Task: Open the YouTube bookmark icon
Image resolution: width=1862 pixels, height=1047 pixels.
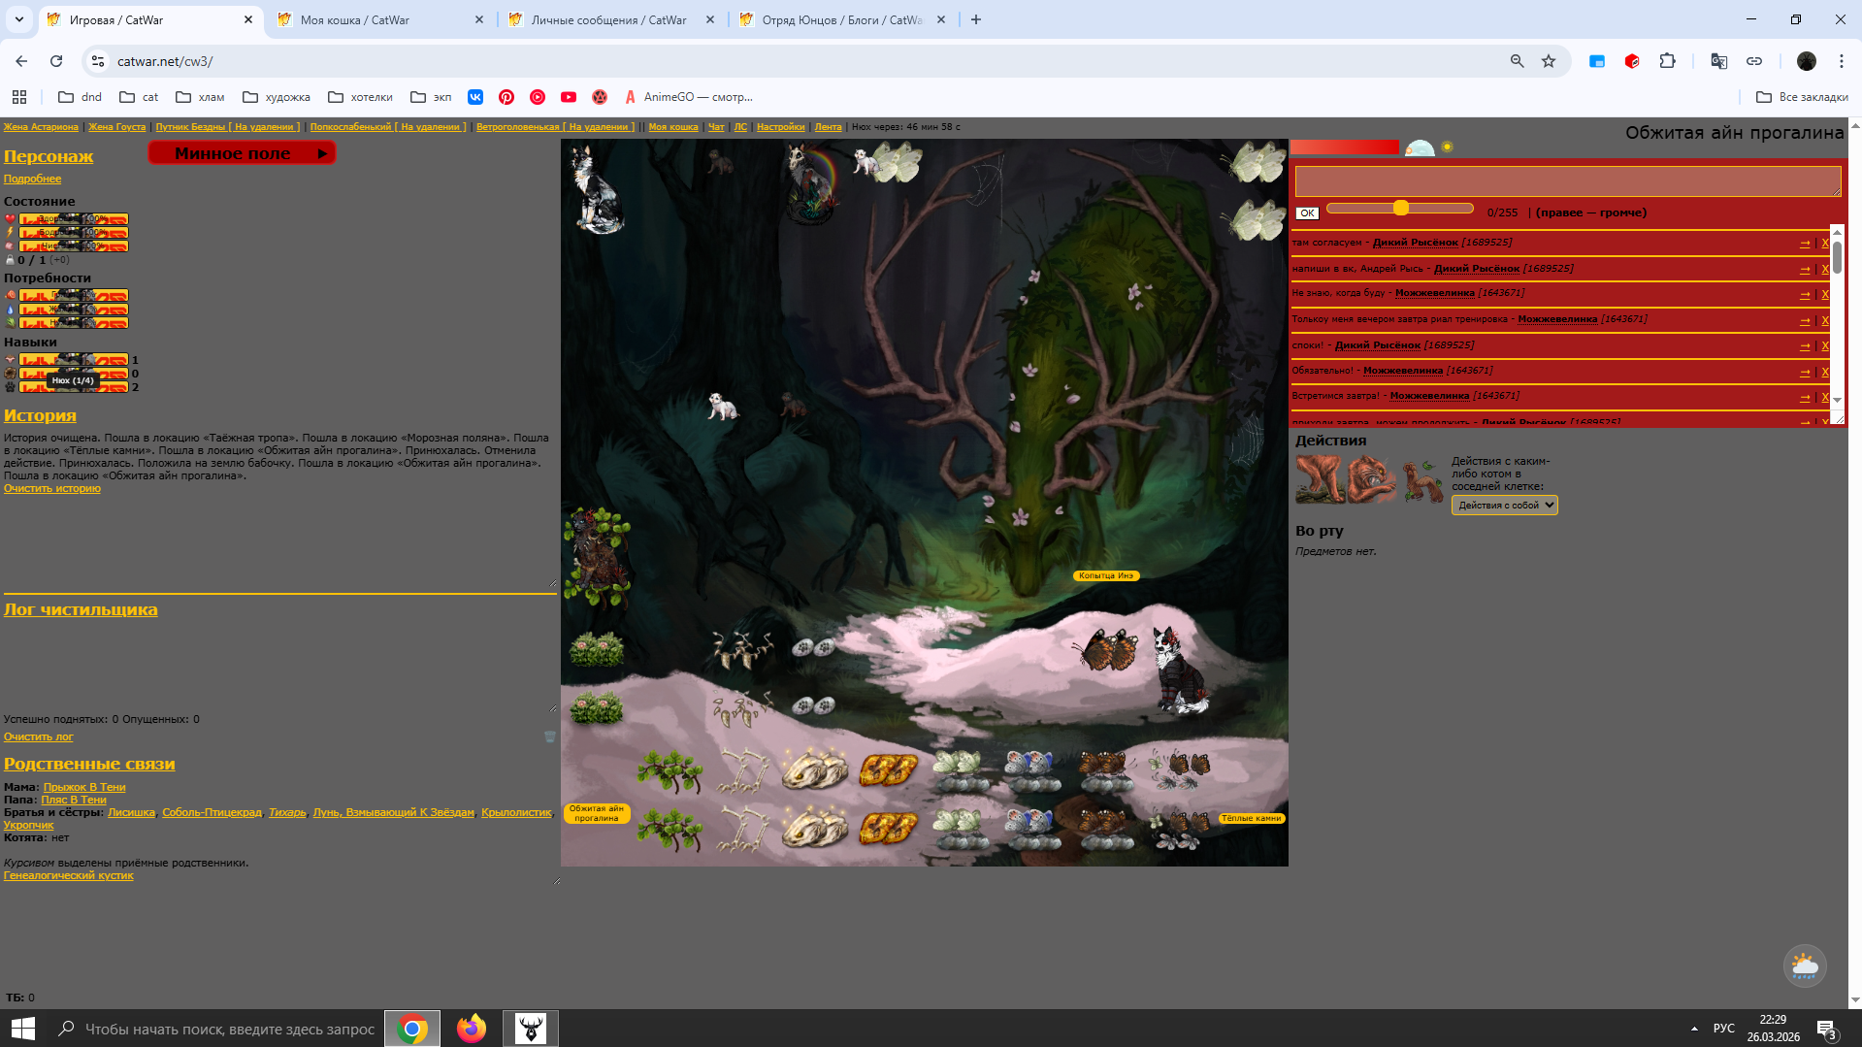Action: coord(569,97)
